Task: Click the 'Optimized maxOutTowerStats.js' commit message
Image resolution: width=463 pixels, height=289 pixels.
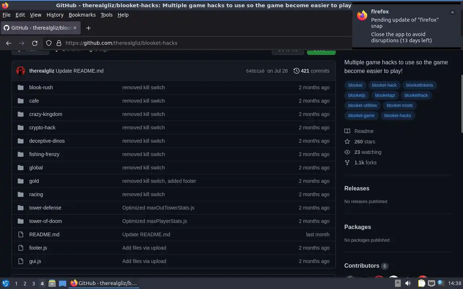Action: (158, 208)
